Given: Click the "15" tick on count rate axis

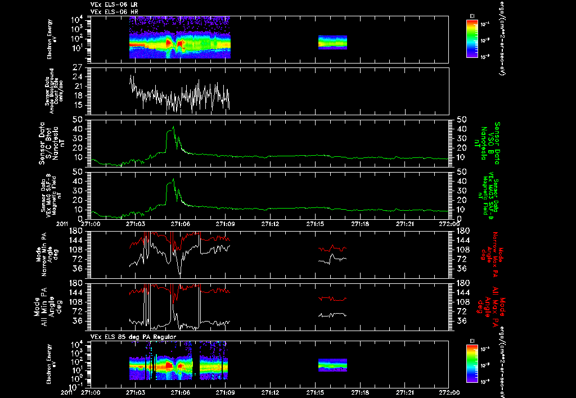Looking at the screenshot, I should pos(77,105).
